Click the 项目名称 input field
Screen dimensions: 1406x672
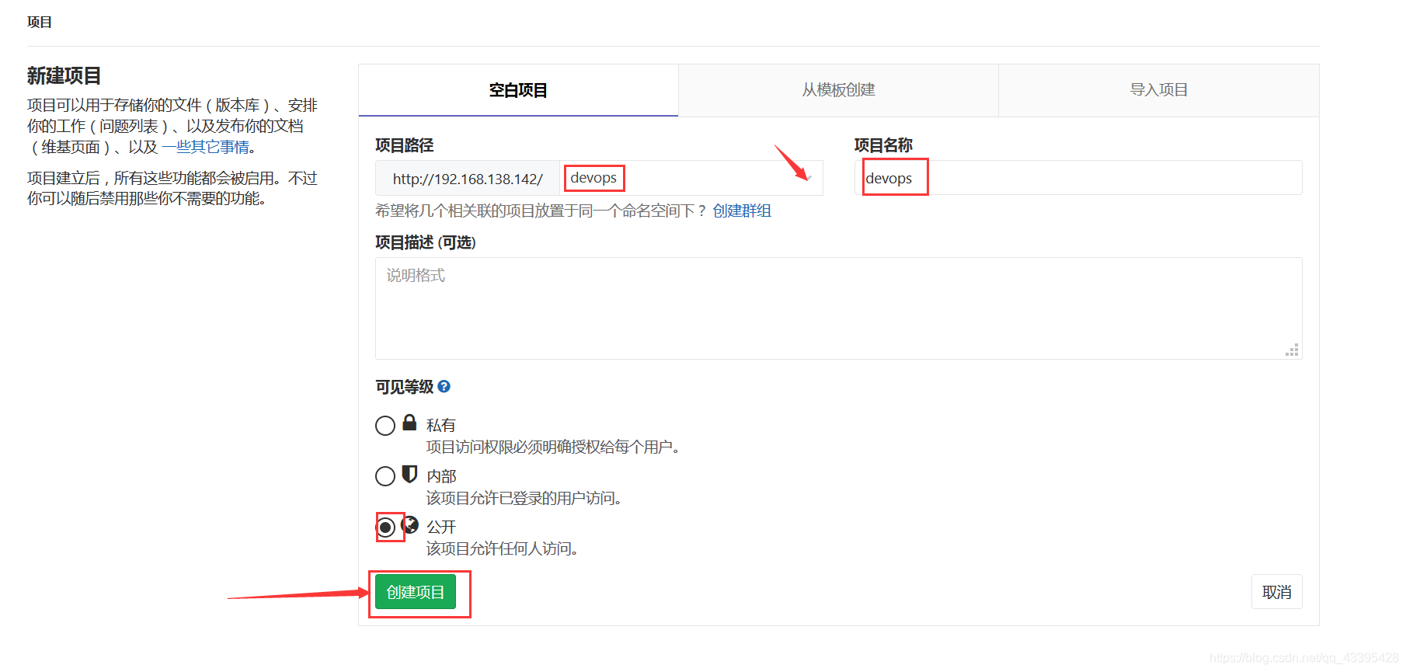pyautogui.click(x=1078, y=178)
